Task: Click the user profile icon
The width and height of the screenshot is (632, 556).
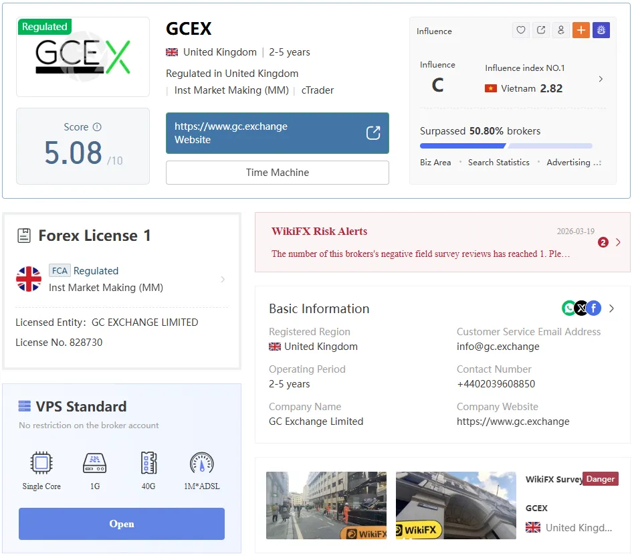Action: click(560, 30)
